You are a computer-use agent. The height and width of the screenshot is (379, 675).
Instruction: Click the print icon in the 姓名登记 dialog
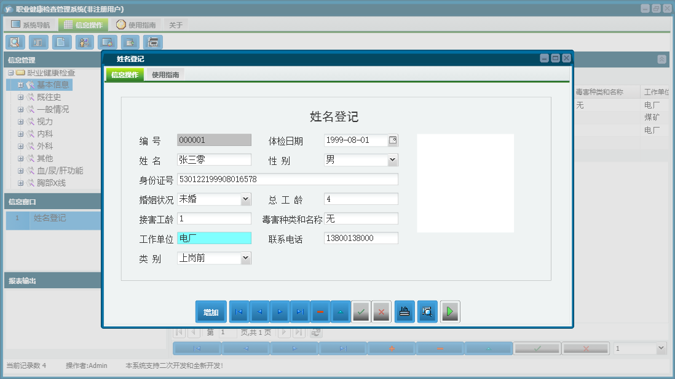click(403, 312)
